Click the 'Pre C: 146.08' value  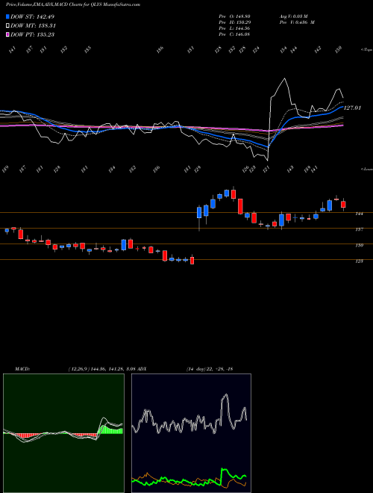click(x=234, y=34)
